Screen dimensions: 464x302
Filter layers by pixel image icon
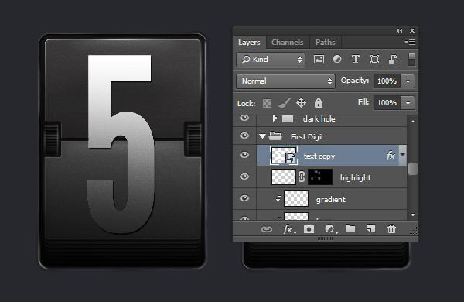point(319,60)
